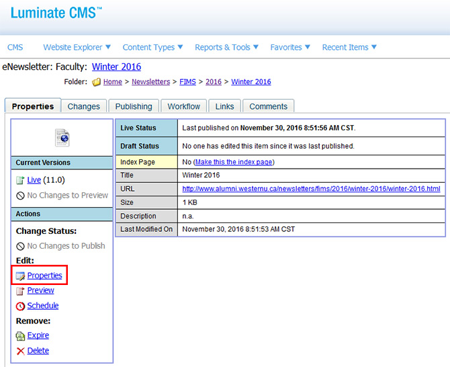Select the Workflow tab

(184, 106)
